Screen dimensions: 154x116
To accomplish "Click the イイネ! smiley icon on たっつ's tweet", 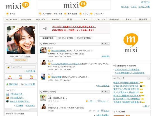I will click(x=87, y=101).
